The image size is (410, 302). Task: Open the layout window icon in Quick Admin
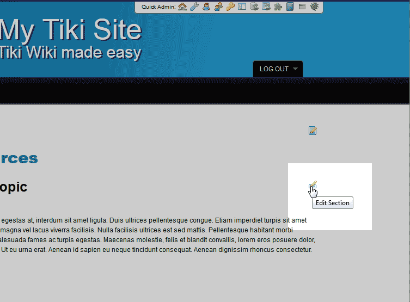pos(242,7)
